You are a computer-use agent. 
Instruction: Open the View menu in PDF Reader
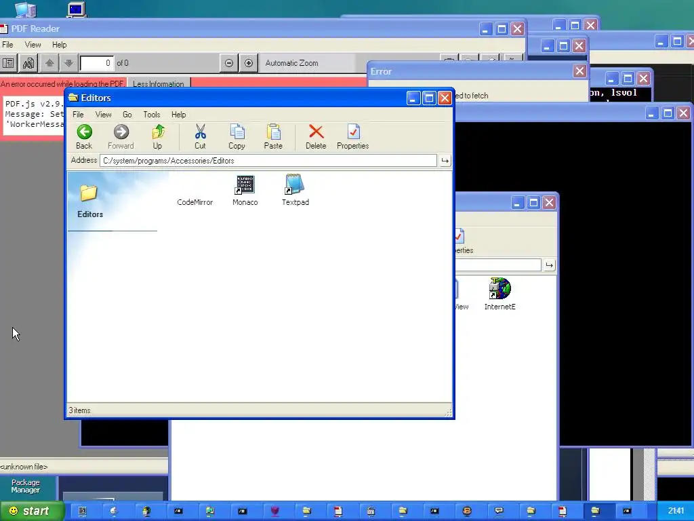click(x=33, y=45)
